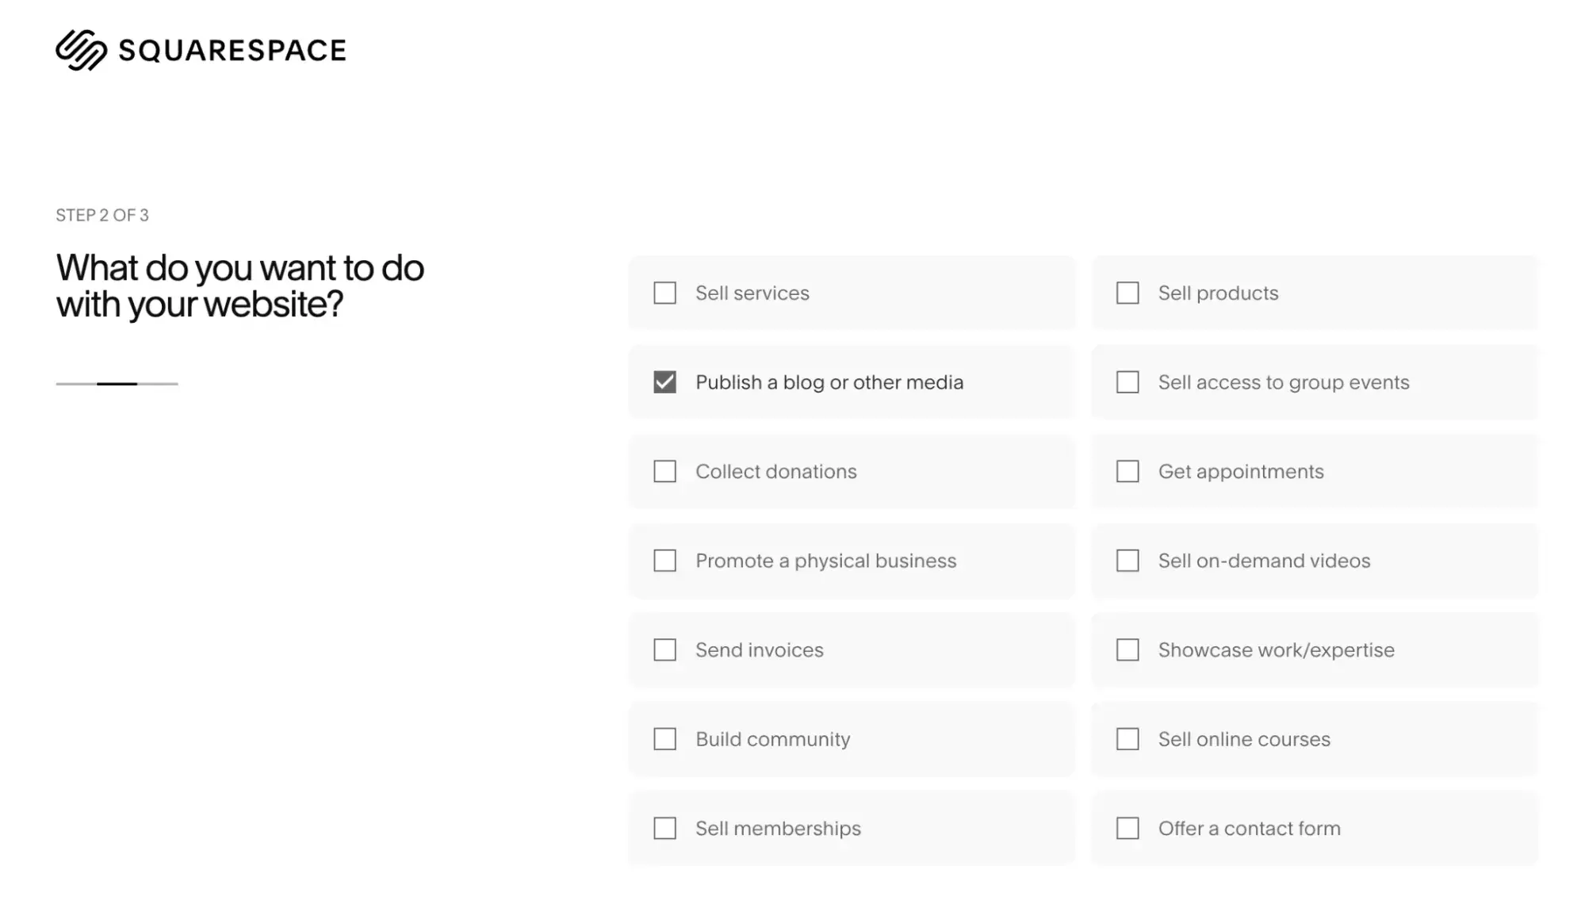Check the Send invoices option
The width and height of the screenshot is (1585, 912).
[664, 650]
